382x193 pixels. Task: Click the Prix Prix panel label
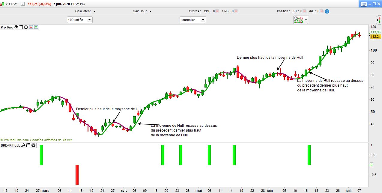(x=7, y=27)
